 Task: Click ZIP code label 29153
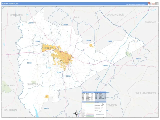pos(65,24)
